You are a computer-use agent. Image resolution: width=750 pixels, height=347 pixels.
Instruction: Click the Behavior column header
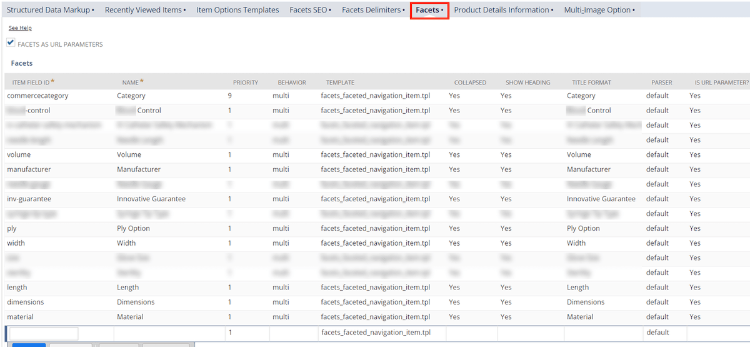(x=292, y=83)
